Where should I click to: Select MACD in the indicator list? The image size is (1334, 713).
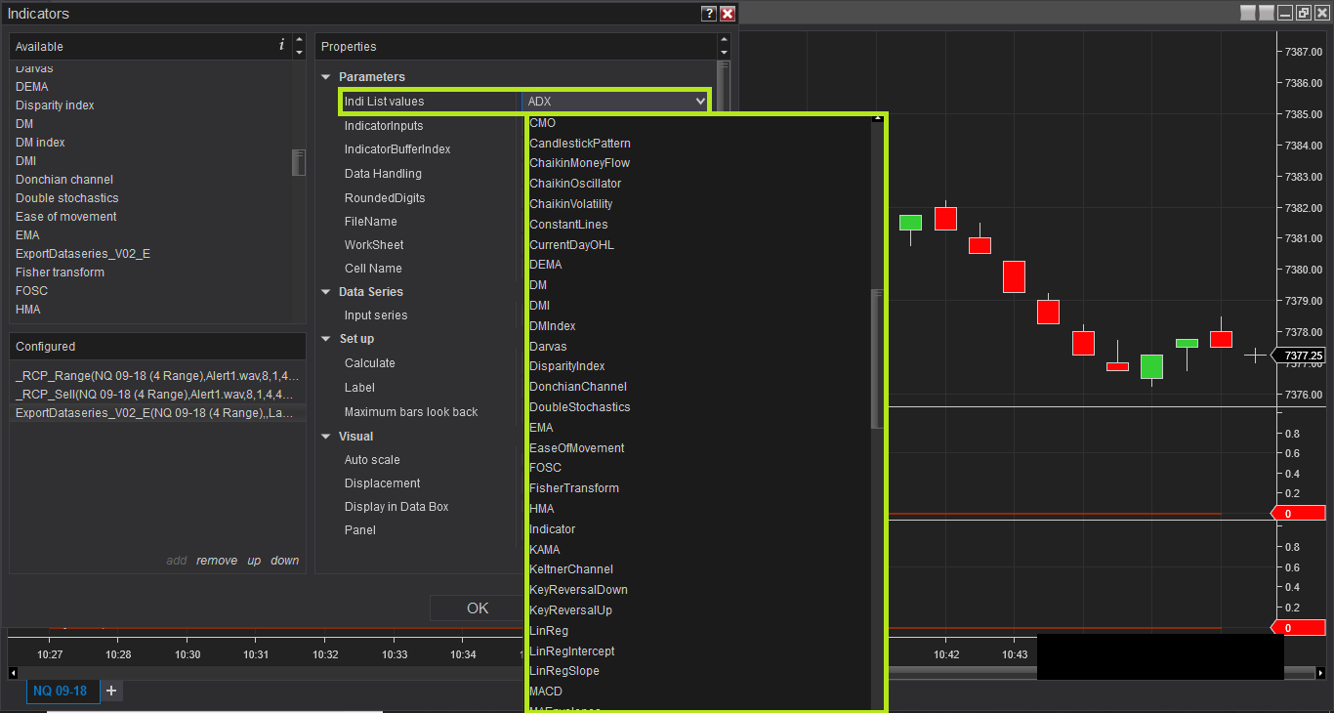[546, 692]
